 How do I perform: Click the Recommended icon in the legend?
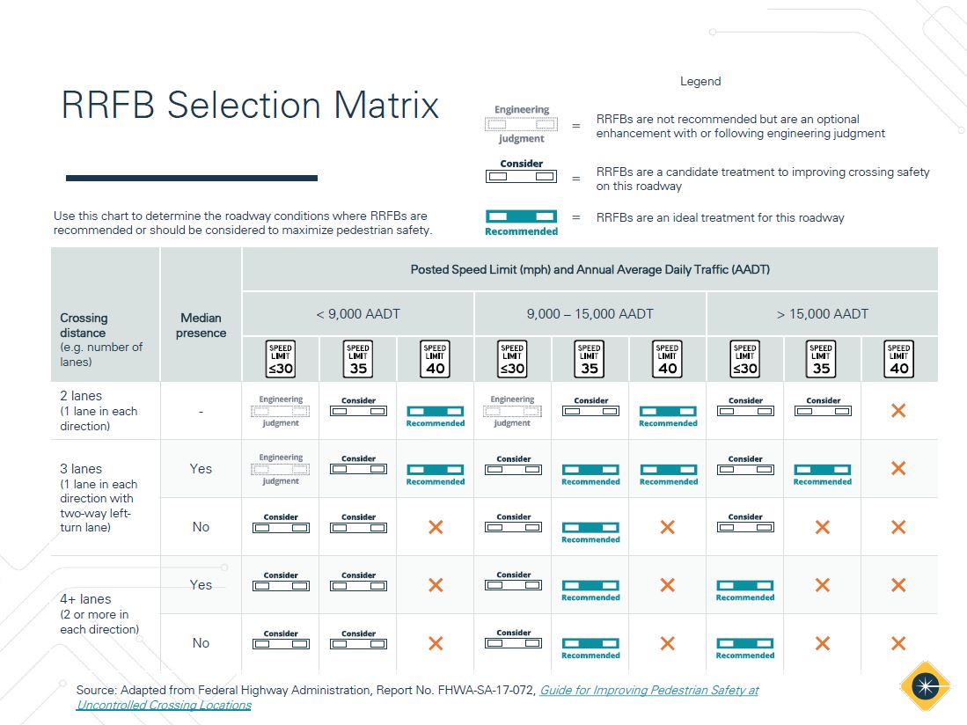(x=521, y=217)
